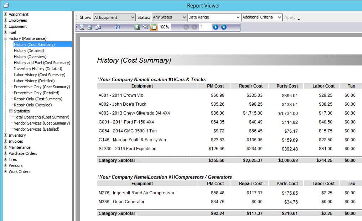Expand the Equipment tree node
Image resolution: width=362 pixels, height=221 pixels.
click(x=6, y=26)
